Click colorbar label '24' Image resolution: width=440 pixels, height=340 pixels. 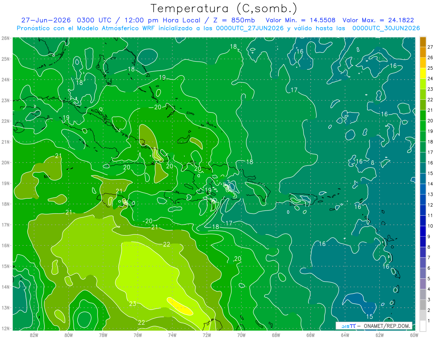(430, 78)
